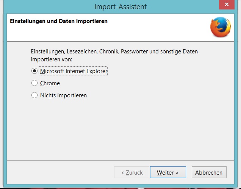Click heading 'Einstellungen und Daten importieren'
Image resolution: width=241 pixels, height=189 pixels.
point(59,21)
